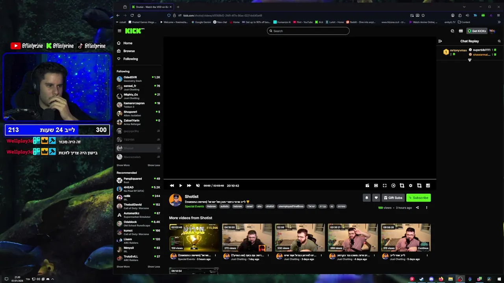
Task: Click the Gift Subs button
Action: point(393,198)
